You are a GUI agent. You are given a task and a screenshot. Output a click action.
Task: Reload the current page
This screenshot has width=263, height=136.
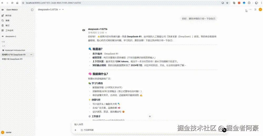click(x=12, y=3)
